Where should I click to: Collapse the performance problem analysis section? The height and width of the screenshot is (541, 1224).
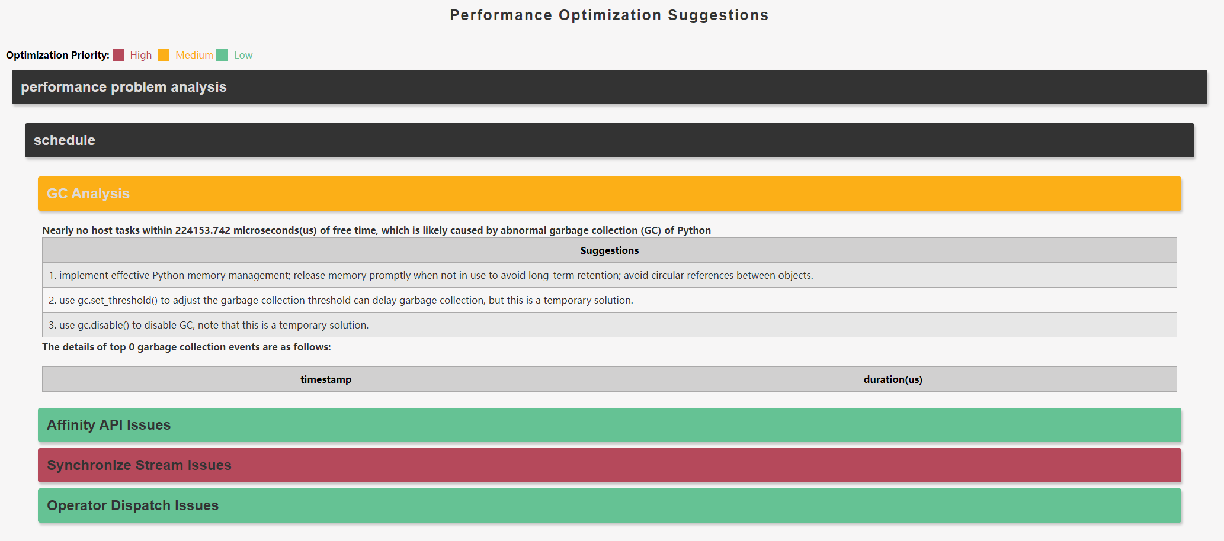[x=609, y=87]
